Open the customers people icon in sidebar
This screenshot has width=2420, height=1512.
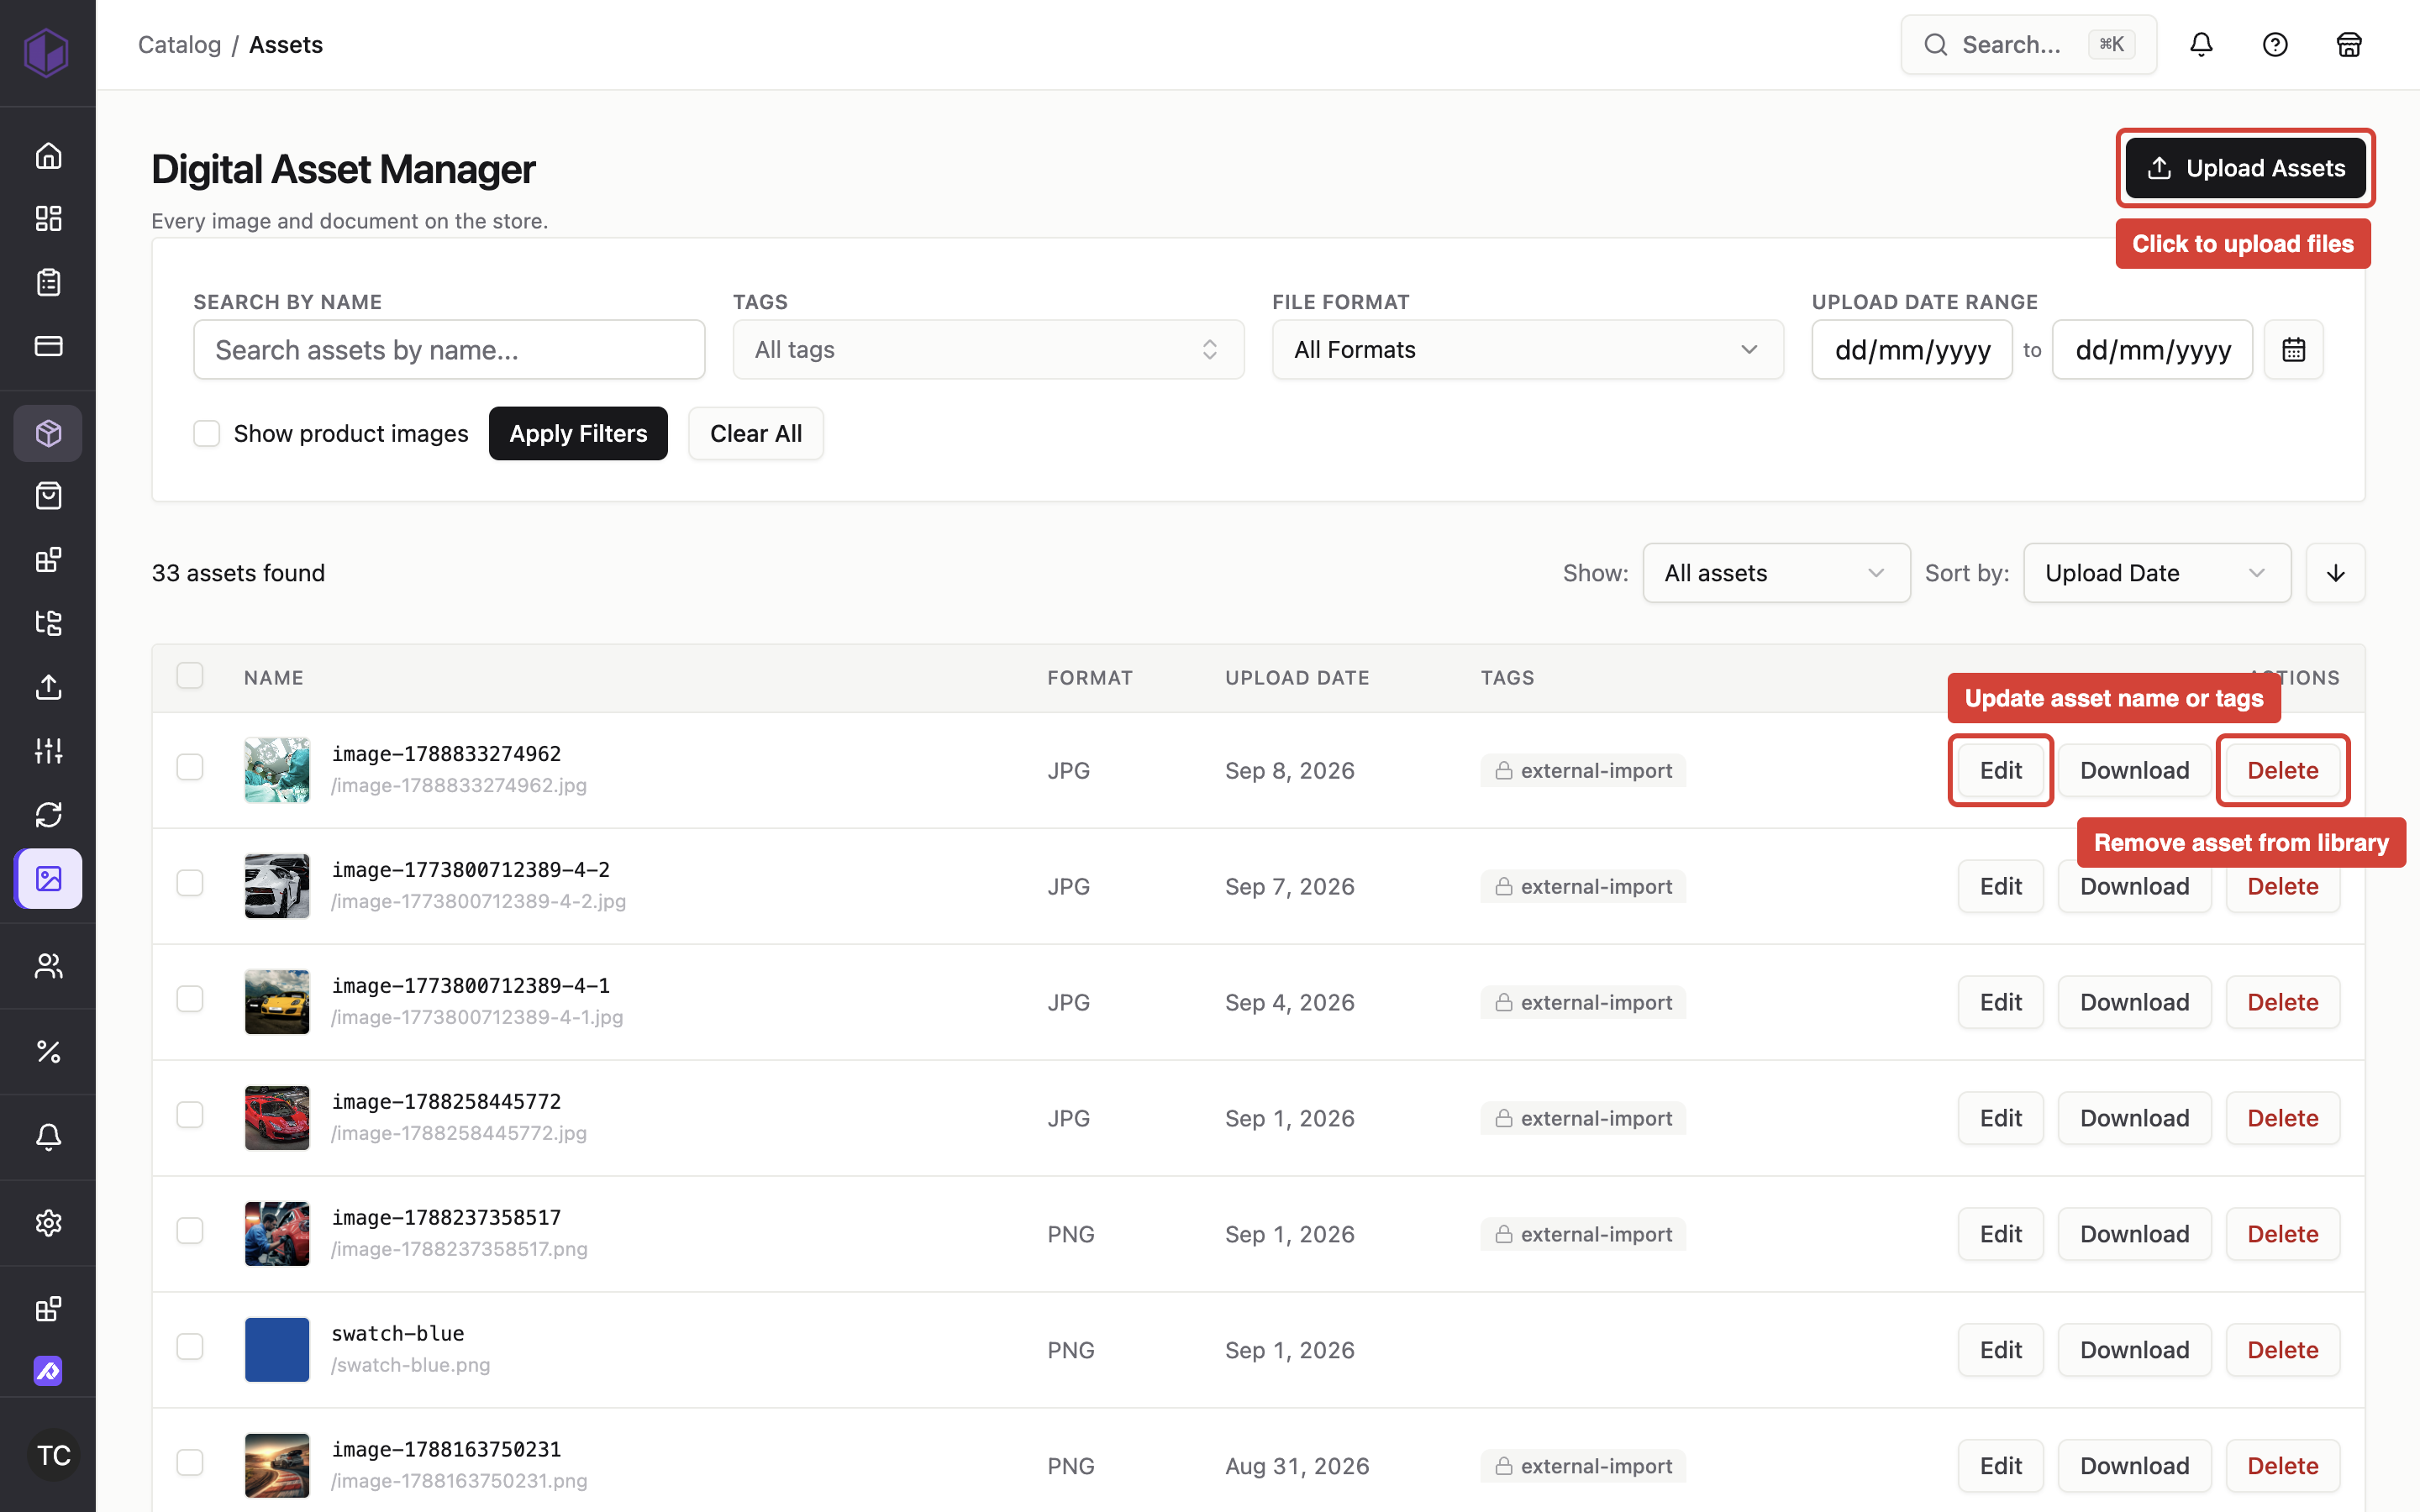[48, 965]
